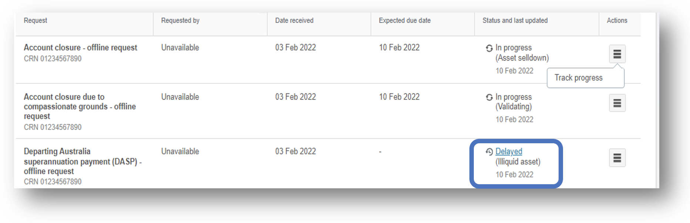Click the In progress (Validating) status text
This screenshot has width=690, height=223.
coord(514,102)
